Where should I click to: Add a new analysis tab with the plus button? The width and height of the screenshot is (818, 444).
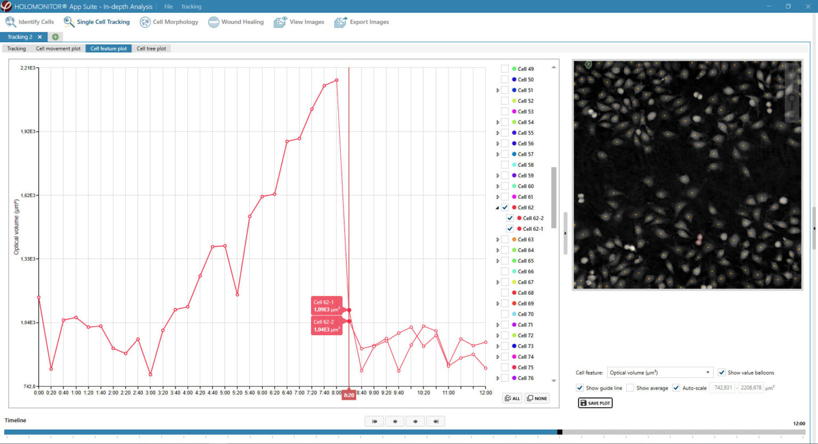tap(55, 36)
